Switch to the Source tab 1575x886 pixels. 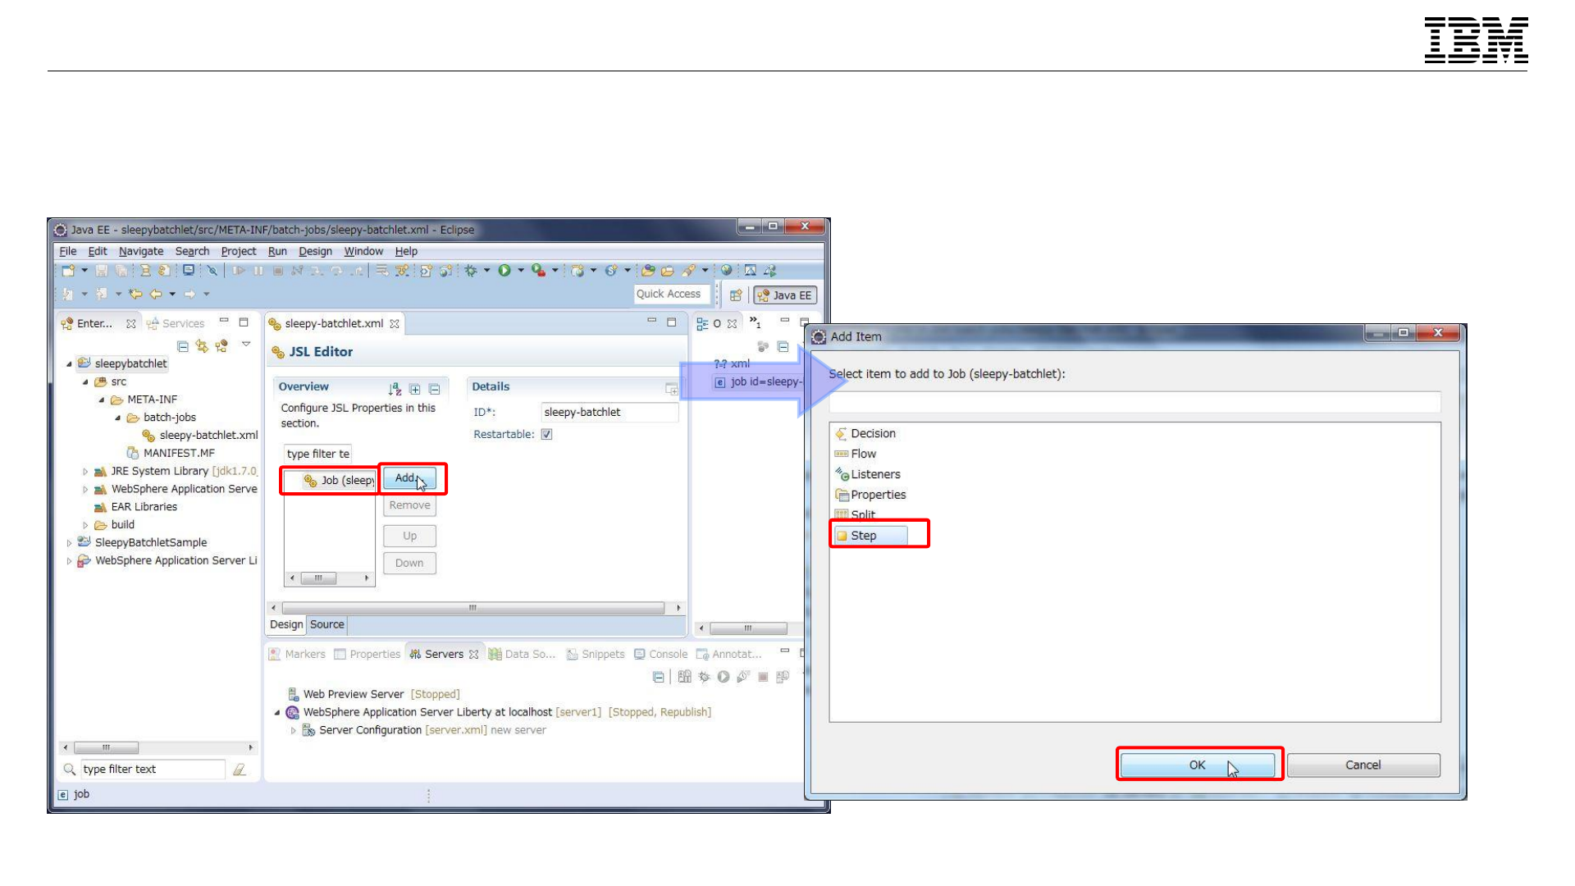(x=327, y=624)
